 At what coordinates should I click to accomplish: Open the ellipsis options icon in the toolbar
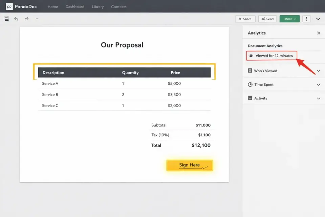coord(37,19)
